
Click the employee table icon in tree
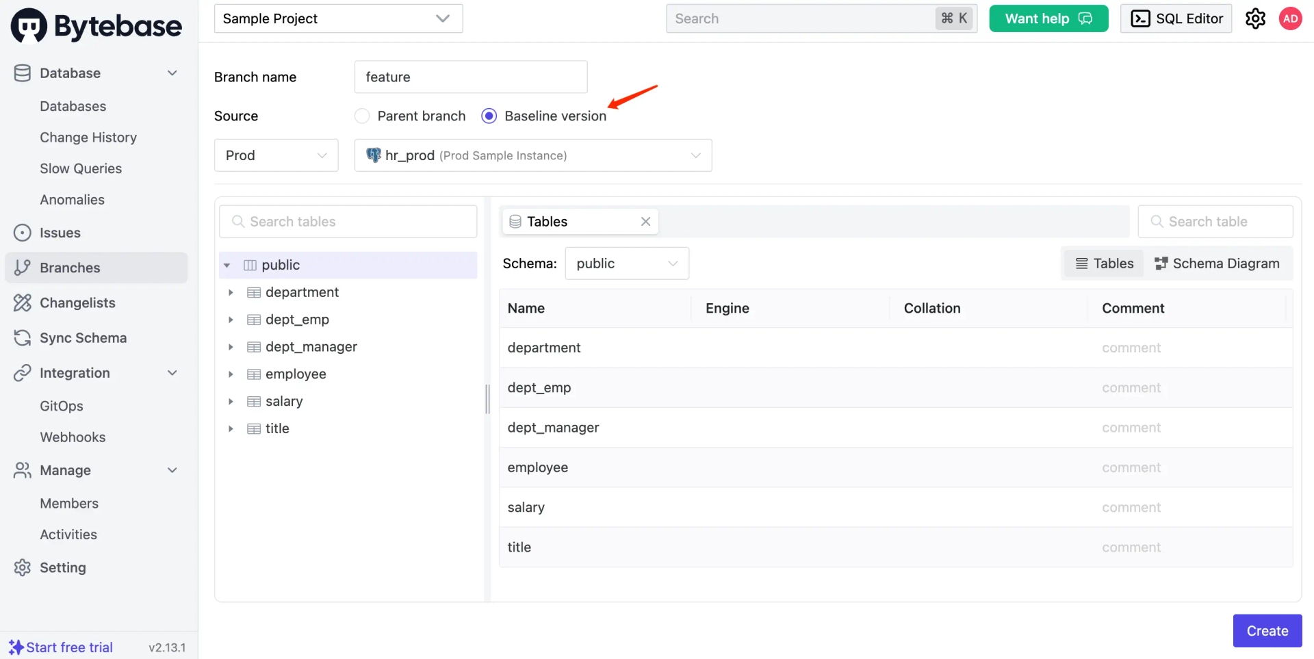click(254, 374)
